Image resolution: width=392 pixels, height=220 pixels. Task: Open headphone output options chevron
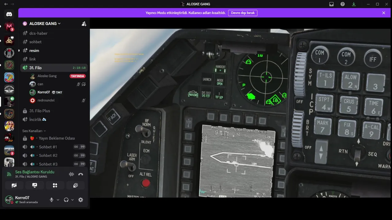point(73,200)
